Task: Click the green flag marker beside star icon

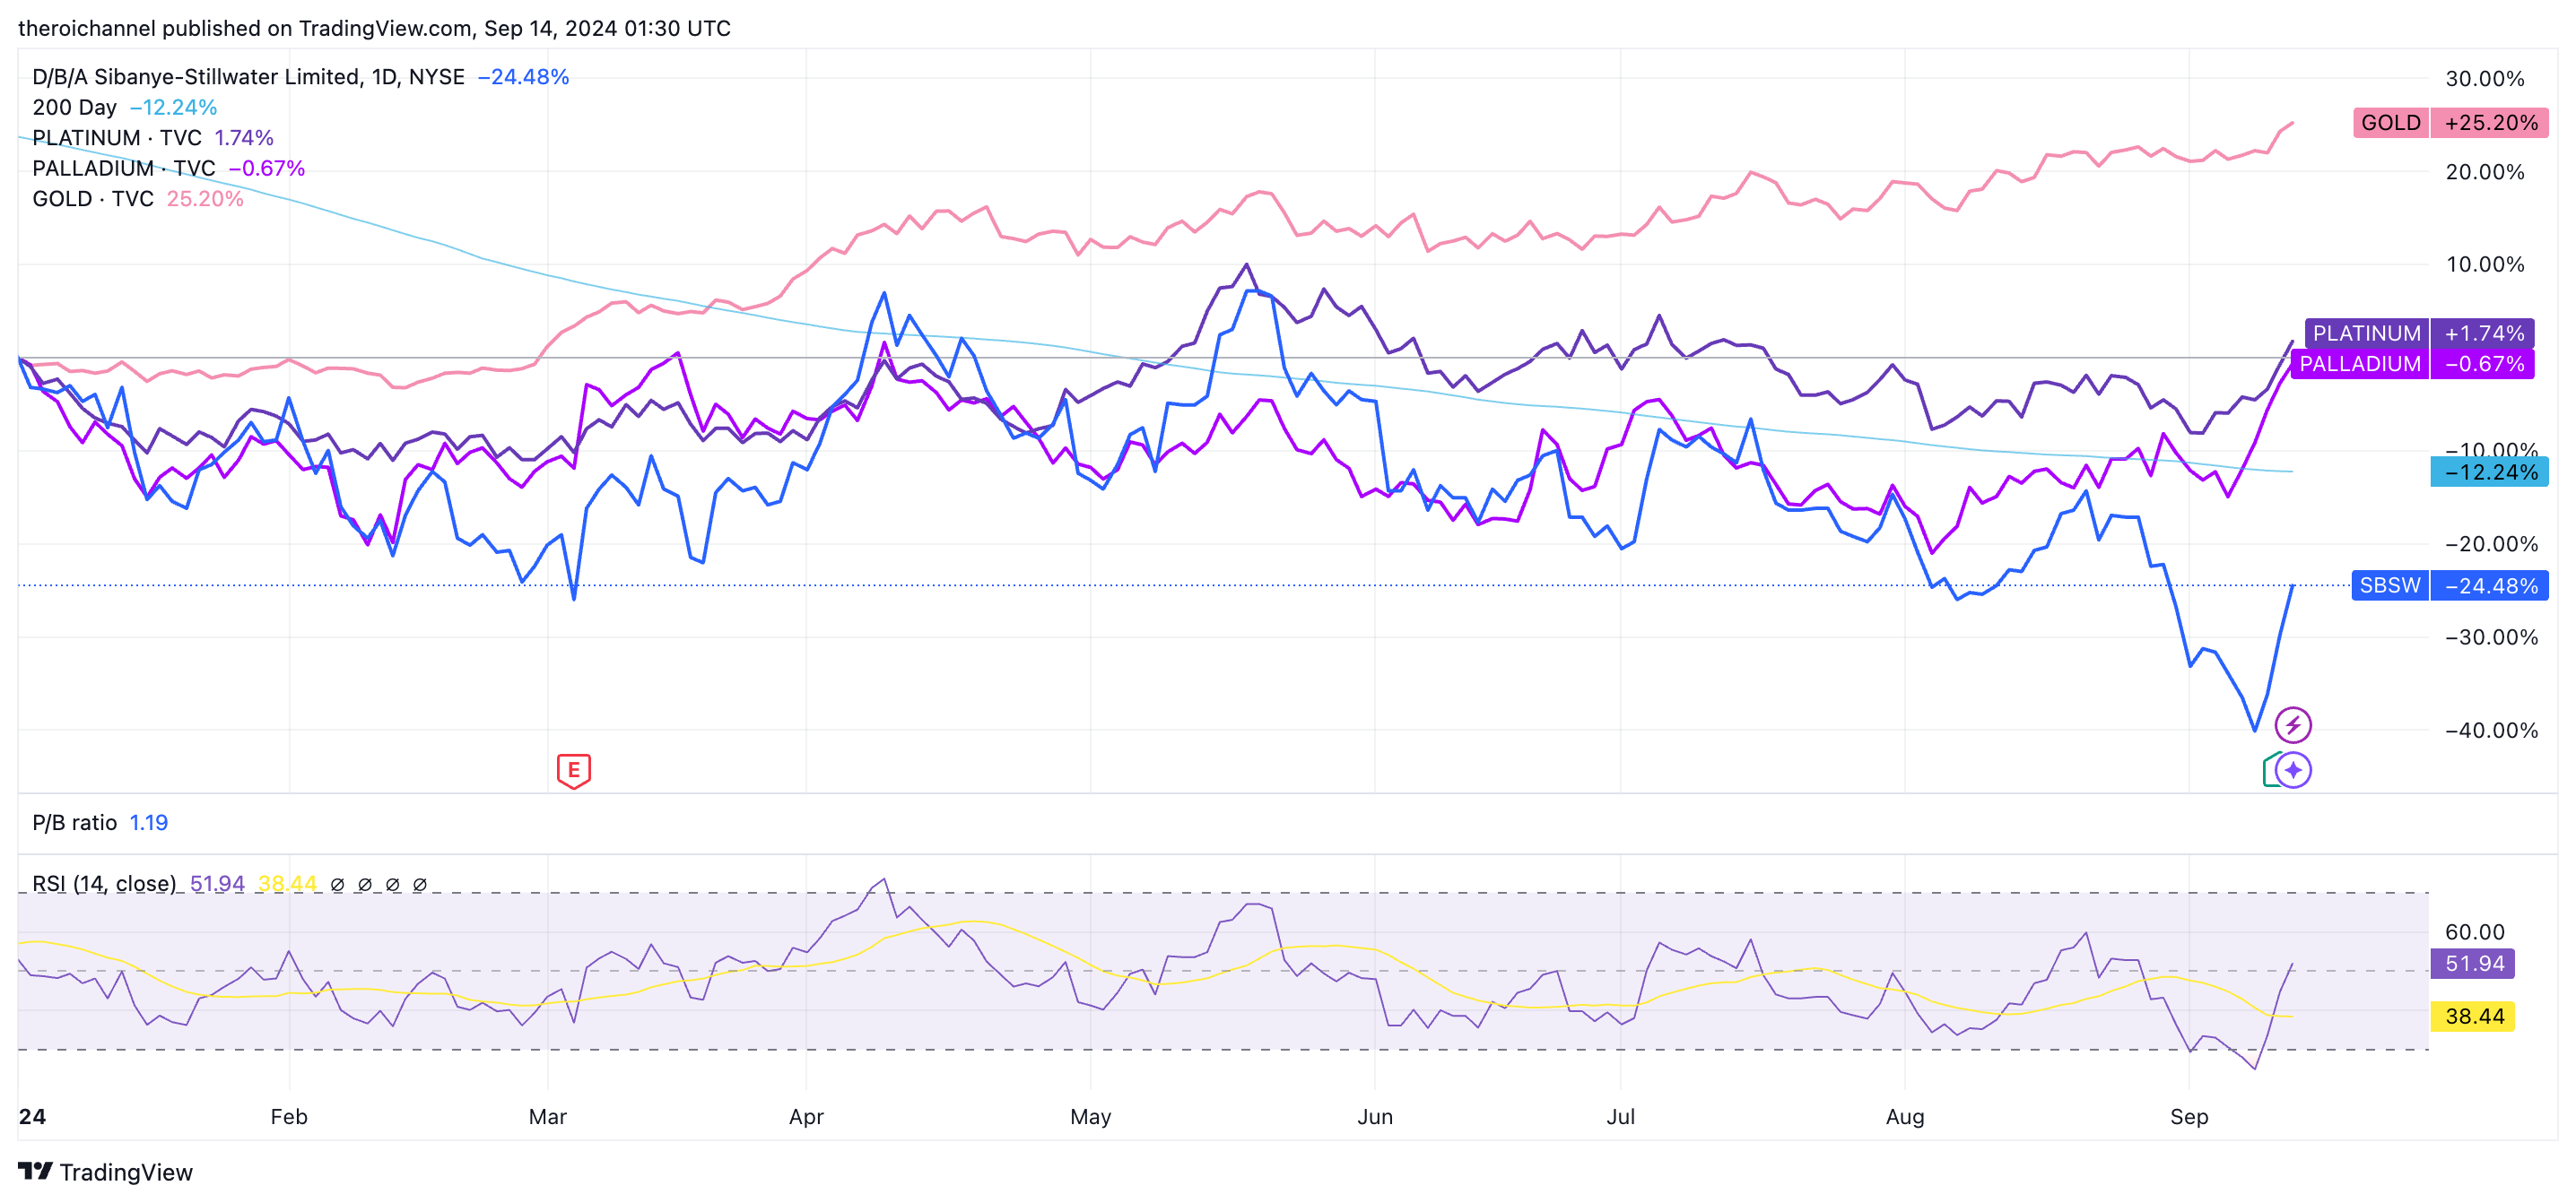Action: click(x=2269, y=770)
